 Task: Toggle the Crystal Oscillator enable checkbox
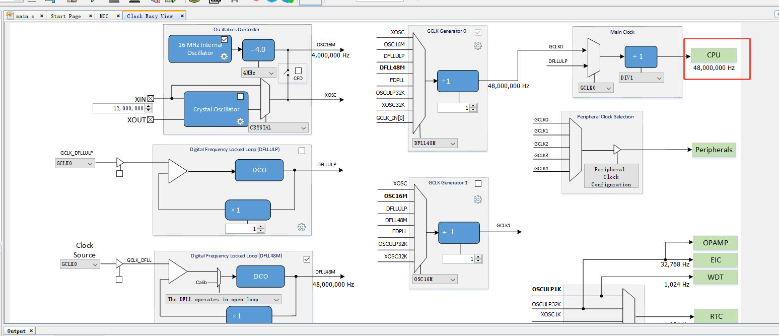click(240, 96)
